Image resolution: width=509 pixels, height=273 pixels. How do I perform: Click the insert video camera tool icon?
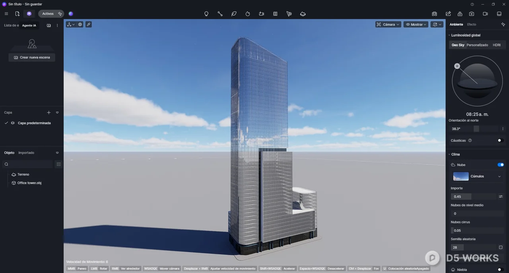261,14
